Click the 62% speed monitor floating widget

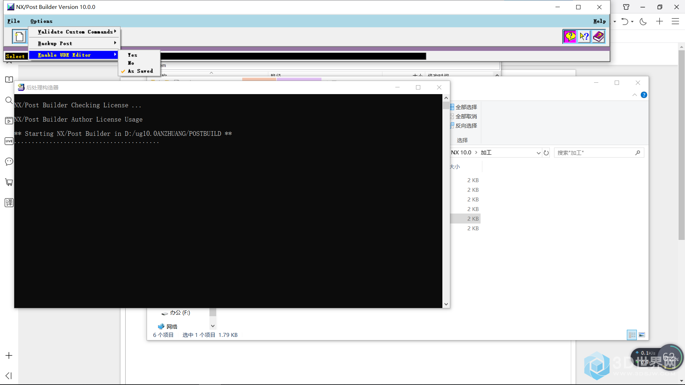pos(670,358)
